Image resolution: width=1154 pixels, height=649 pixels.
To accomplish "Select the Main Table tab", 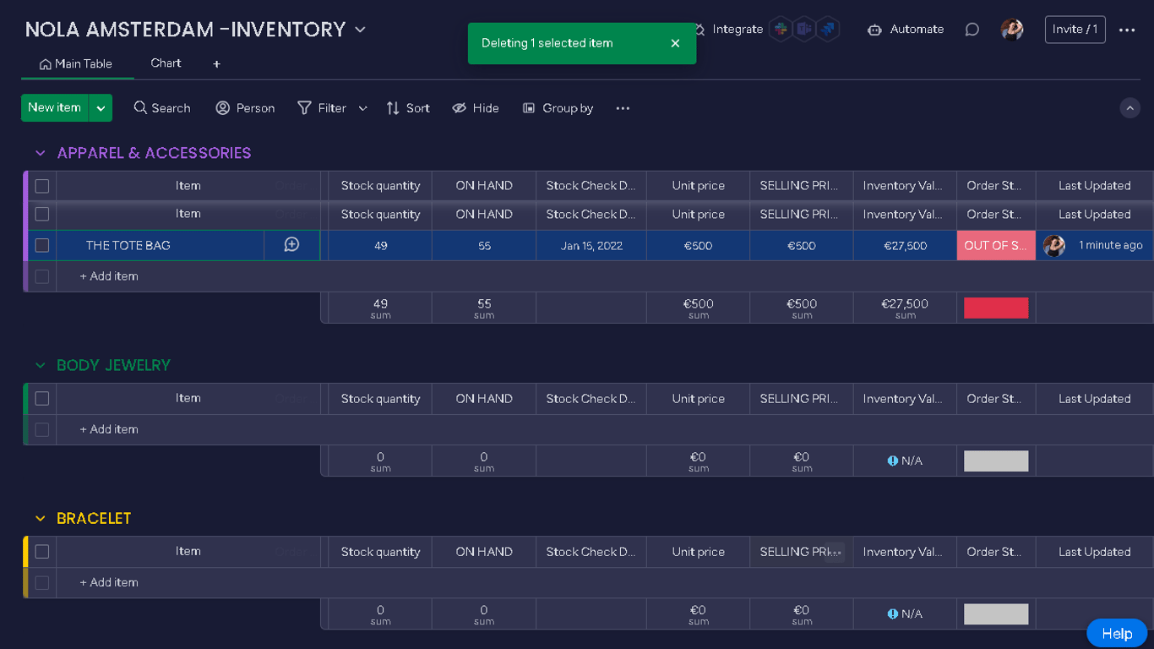I will click(x=76, y=64).
